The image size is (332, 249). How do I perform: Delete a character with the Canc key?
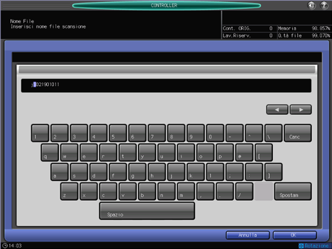[298, 133]
